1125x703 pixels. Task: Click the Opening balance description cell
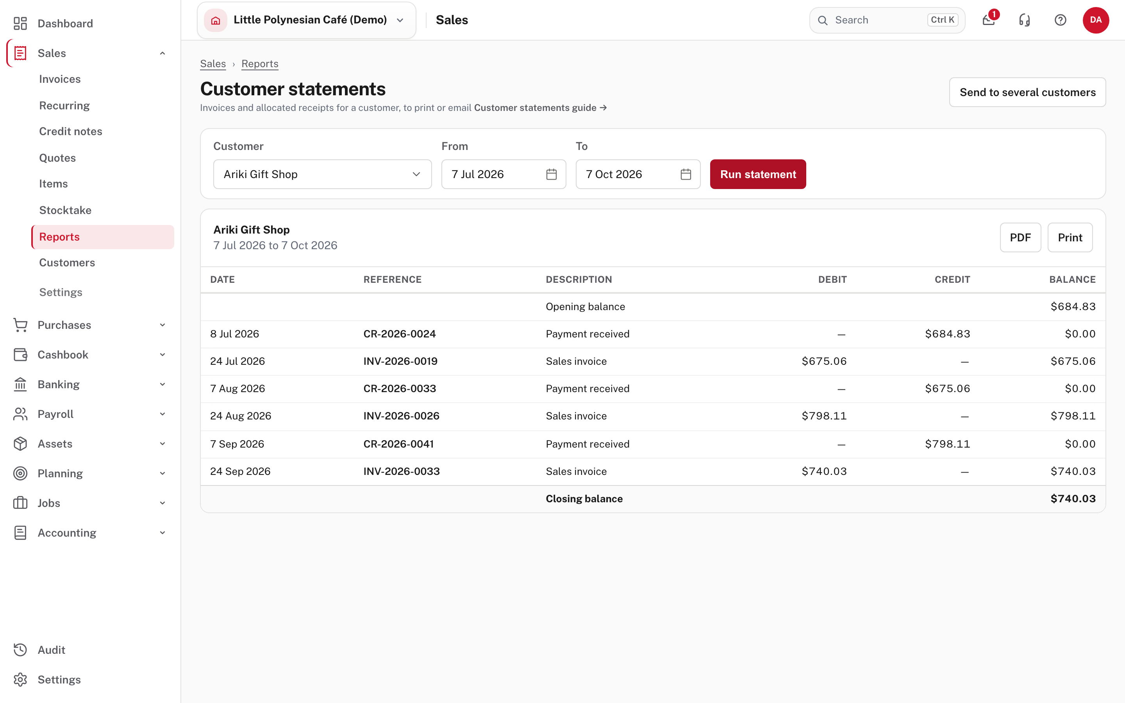click(x=585, y=307)
